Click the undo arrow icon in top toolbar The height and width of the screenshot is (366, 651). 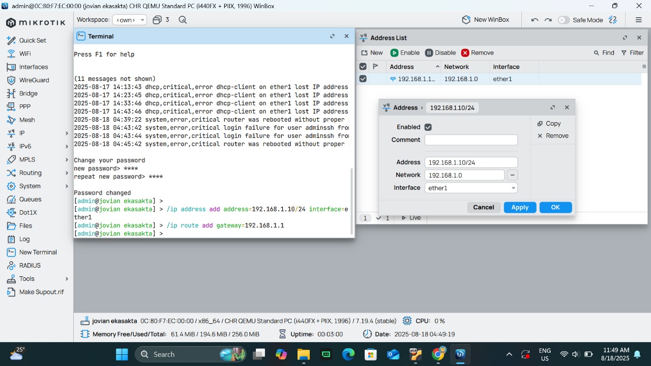(x=535, y=20)
